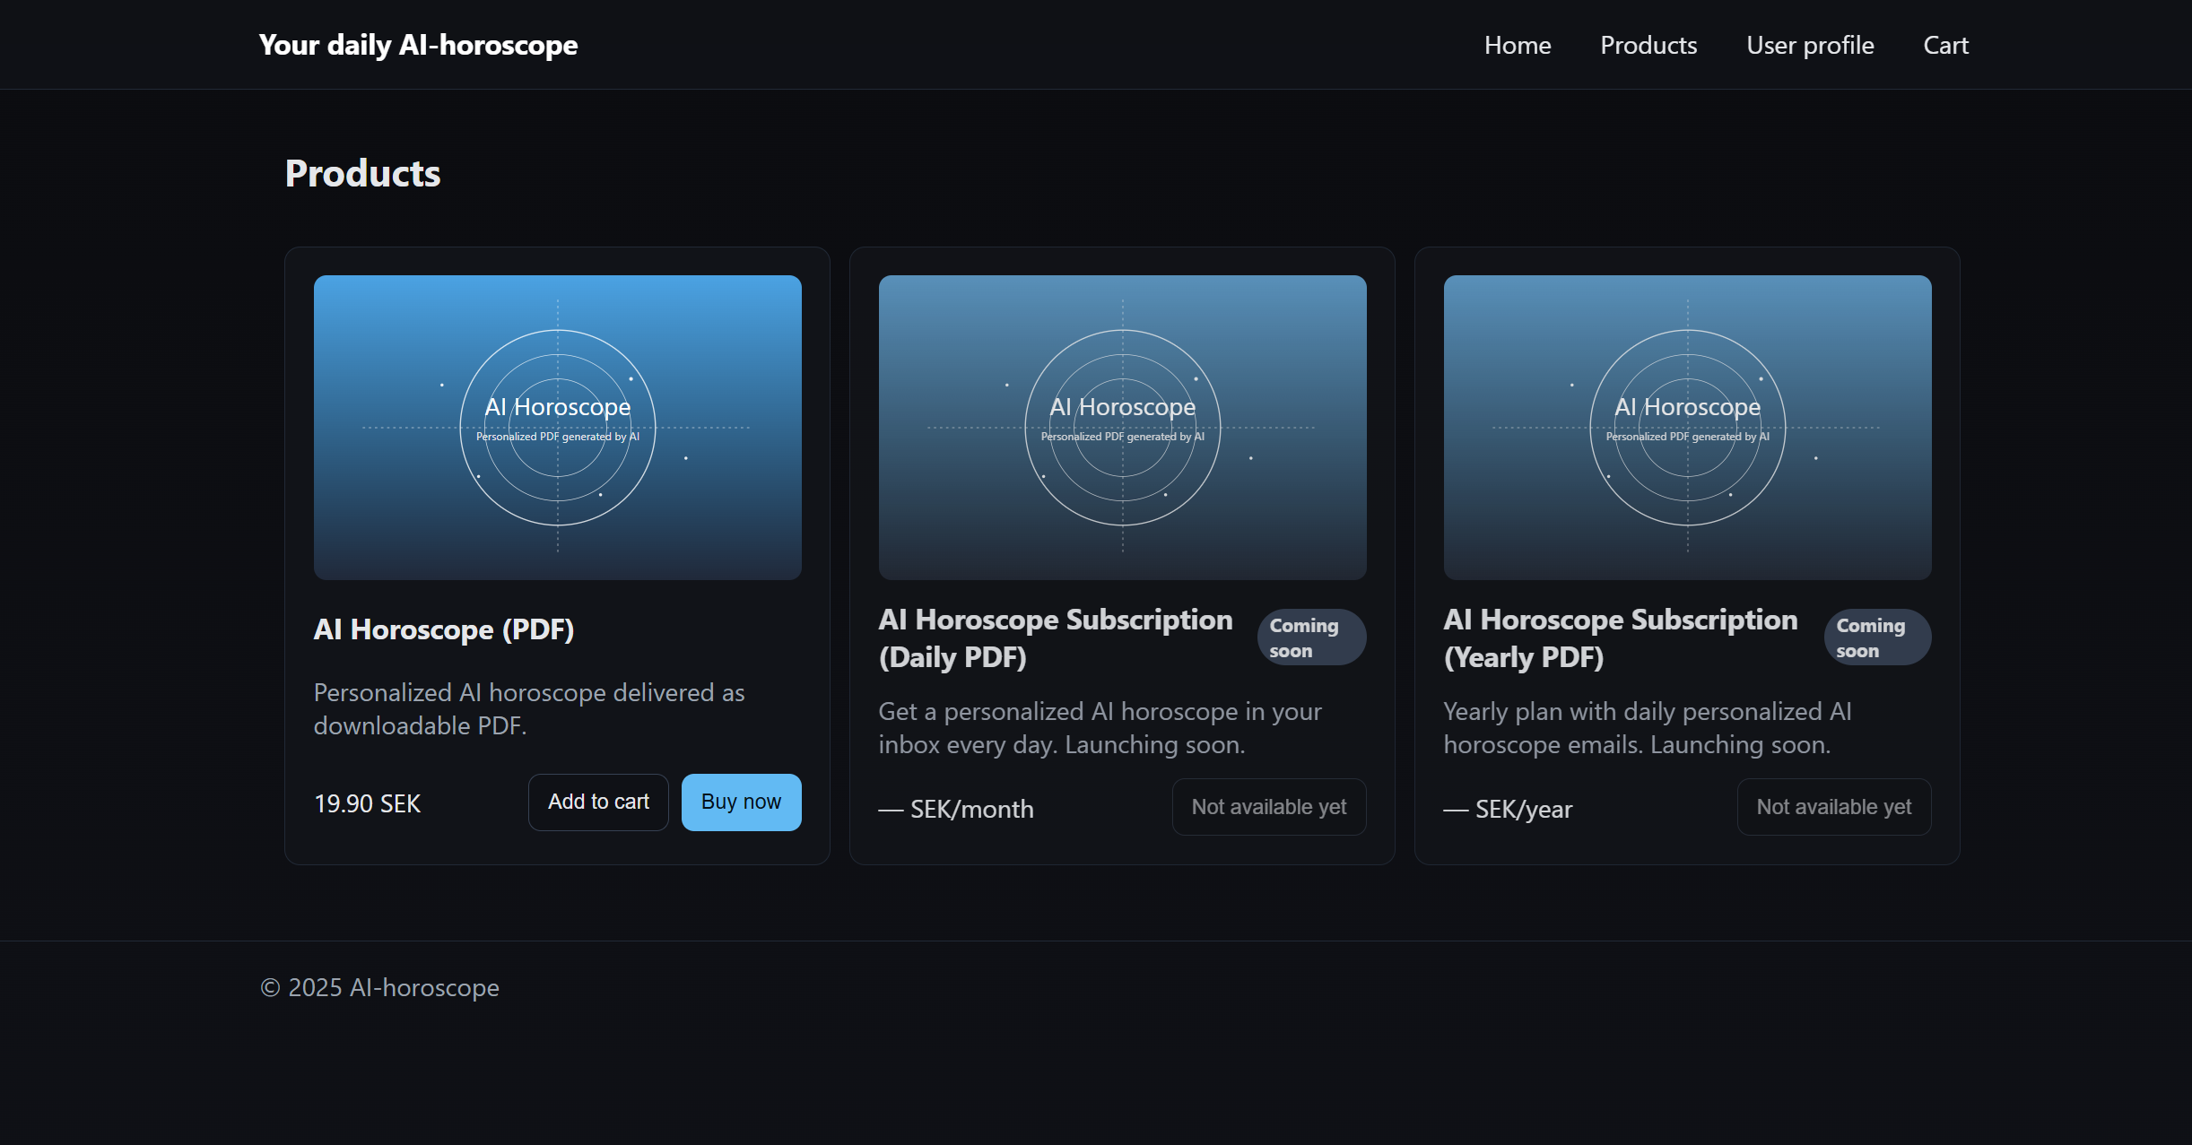
Task: Add AI Horoscope (PDF) to cart
Action: 598,802
